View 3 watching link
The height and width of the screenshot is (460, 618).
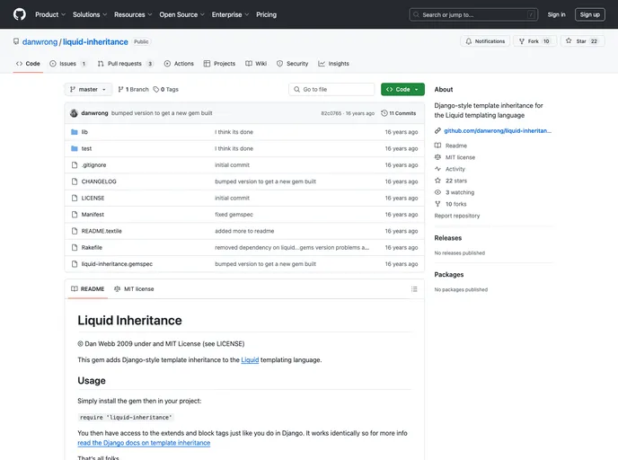pyautogui.click(x=460, y=192)
